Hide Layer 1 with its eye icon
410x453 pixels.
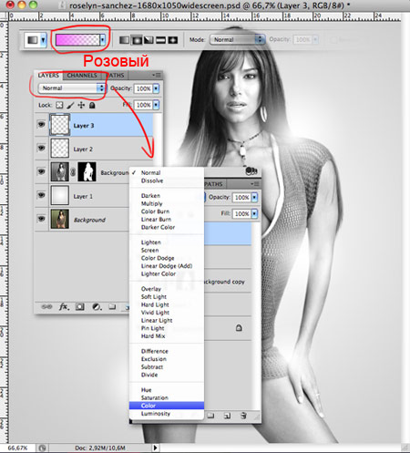(x=41, y=195)
